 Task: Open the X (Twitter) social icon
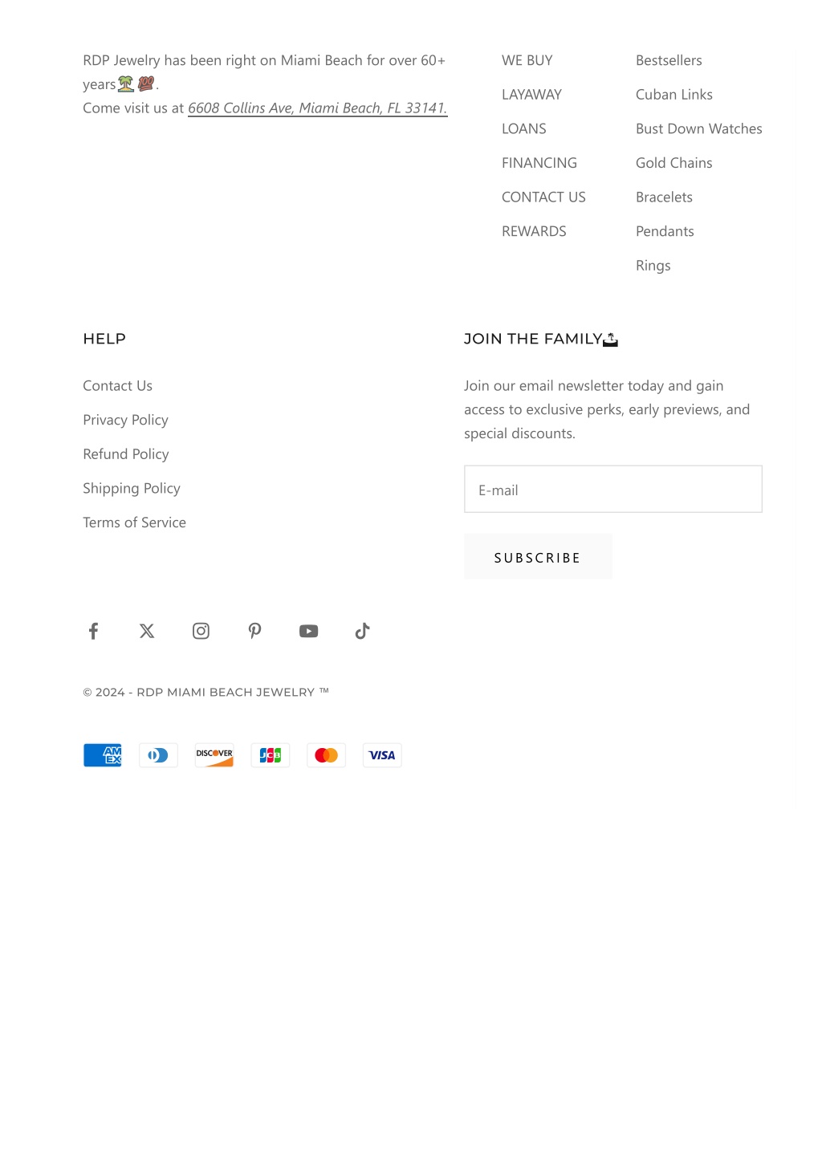click(x=147, y=631)
